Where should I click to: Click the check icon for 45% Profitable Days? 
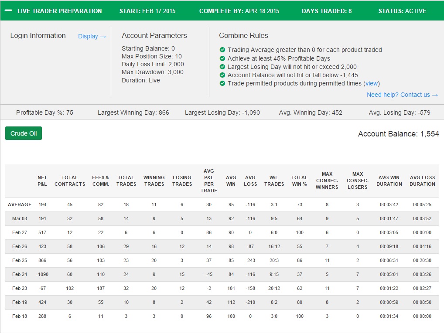222,58
